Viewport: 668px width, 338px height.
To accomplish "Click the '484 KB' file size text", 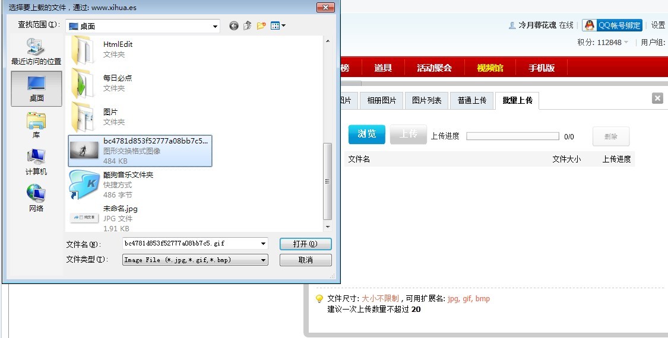I will [115, 161].
